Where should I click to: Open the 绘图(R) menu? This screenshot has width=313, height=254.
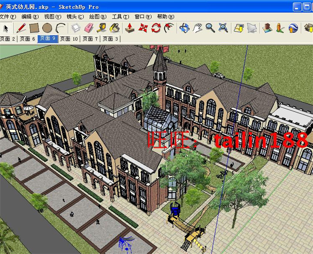[98, 17]
